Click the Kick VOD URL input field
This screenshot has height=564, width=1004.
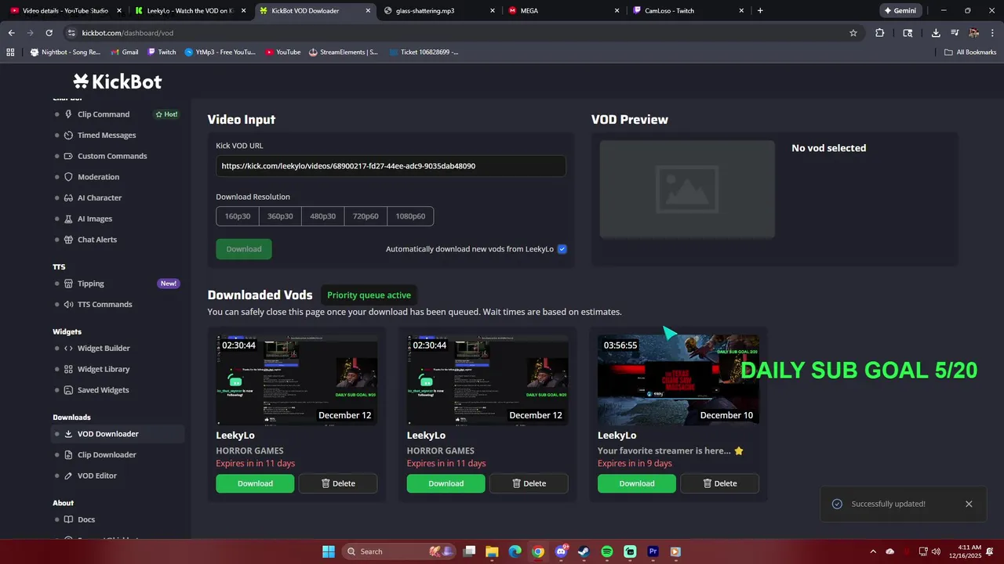coord(391,166)
